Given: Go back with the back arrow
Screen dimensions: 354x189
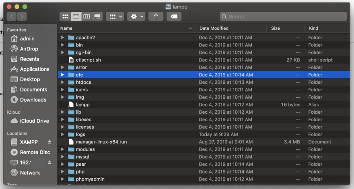Looking at the screenshot, I should [x=12, y=16].
